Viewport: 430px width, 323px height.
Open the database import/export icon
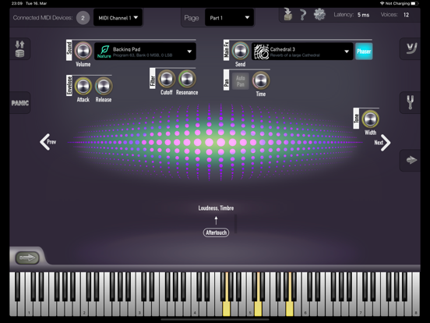point(19,48)
